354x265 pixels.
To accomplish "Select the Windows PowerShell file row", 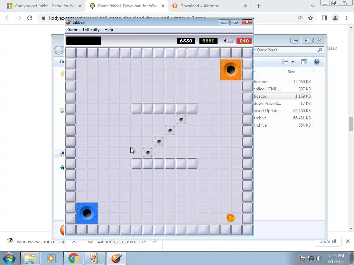I will point(282,104).
